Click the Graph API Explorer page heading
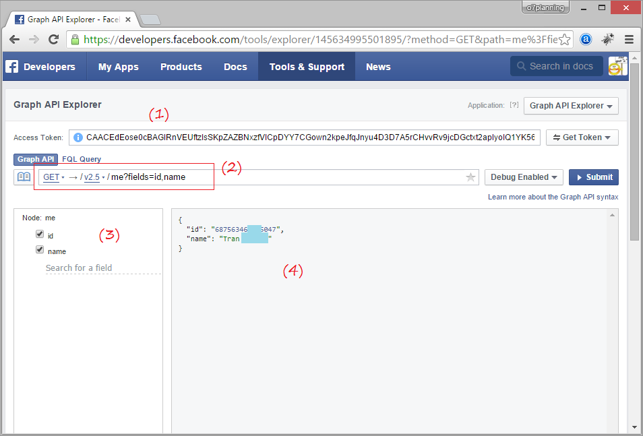The height and width of the screenshot is (436, 643). [57, 104]
